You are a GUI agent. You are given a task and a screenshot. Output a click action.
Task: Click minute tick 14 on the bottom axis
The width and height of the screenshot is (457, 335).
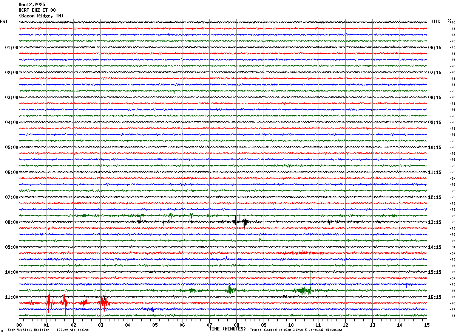pyautogui.click(x=400, y=325)
